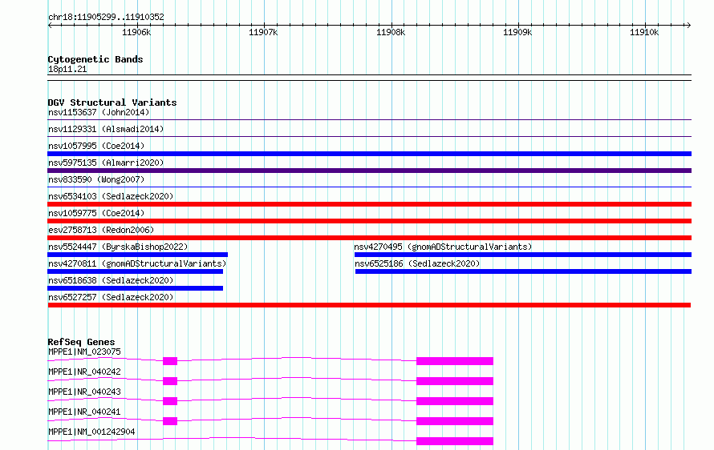This screenshot has height=450, width=714.
Task: Select the 18p11.21 band label
Action: (x=67, y=69)
